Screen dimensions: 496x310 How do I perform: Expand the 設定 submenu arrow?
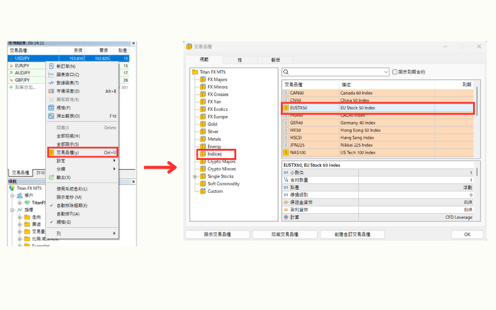[x=114, y=161]
